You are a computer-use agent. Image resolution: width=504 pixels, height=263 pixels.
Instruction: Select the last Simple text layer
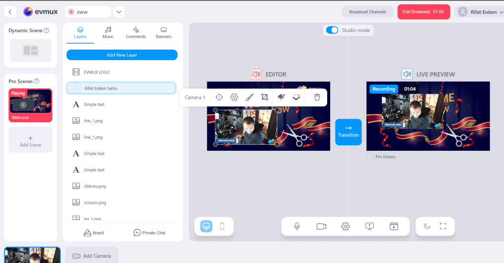[x=122, y=170]
